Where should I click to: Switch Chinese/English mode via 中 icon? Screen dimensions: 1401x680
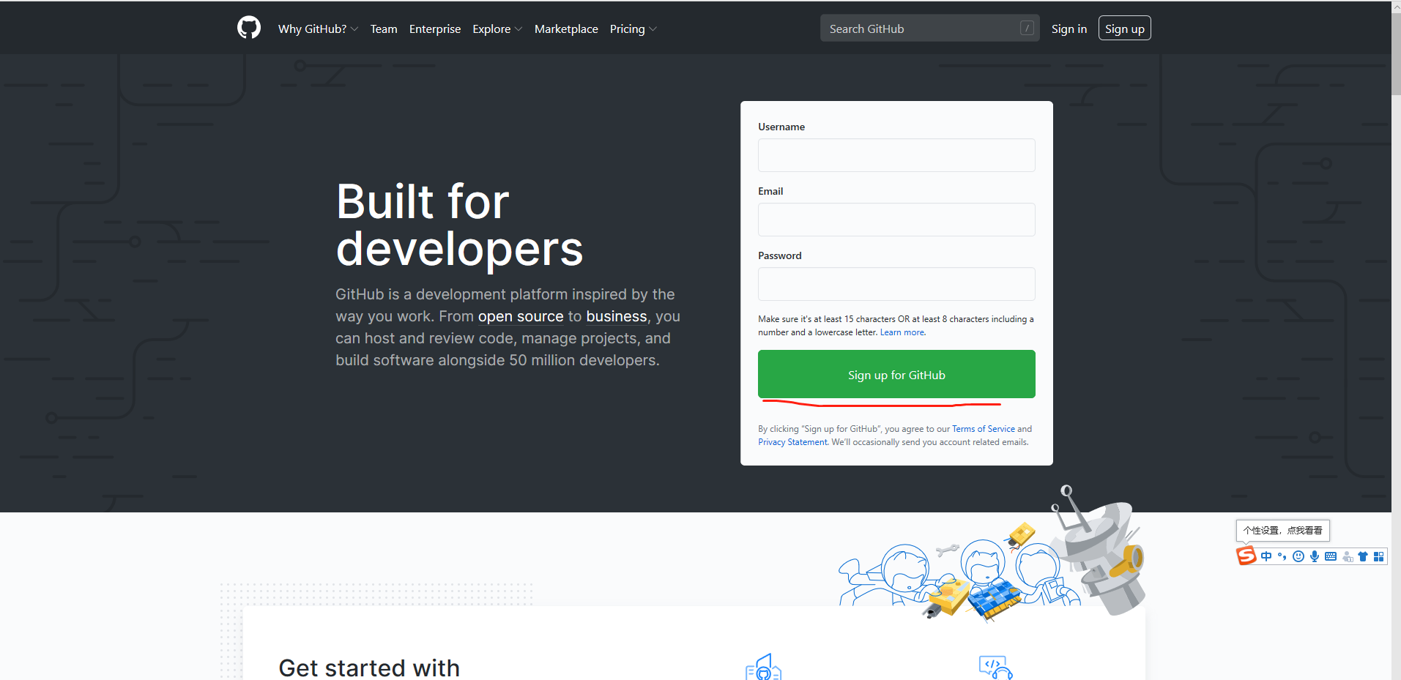tap(1266, 556)
